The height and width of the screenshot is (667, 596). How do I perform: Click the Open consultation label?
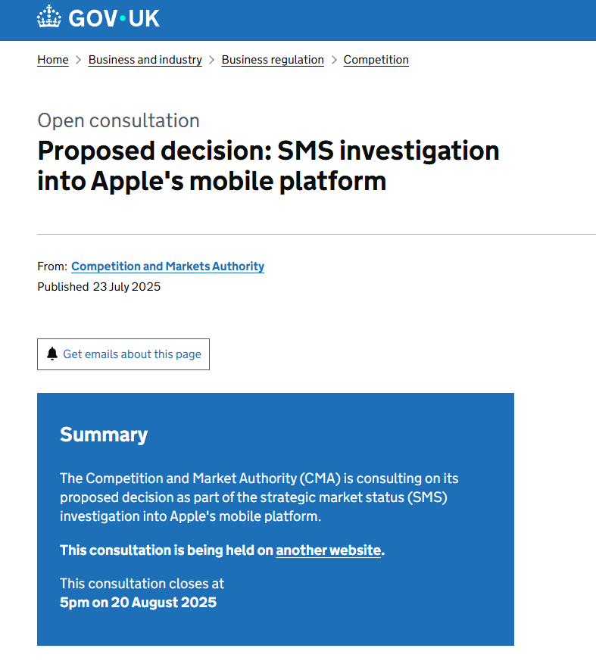click(x=118, y=120)
